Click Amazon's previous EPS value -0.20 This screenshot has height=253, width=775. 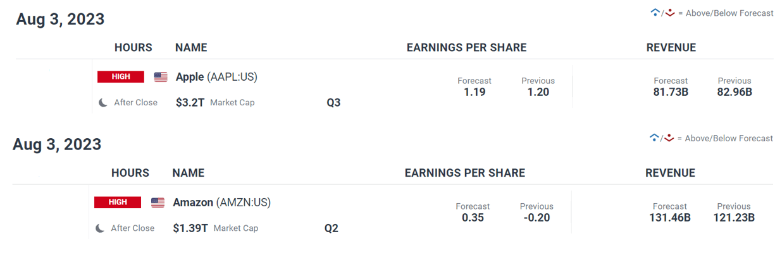click(536, 218)
